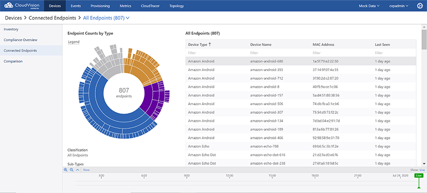Zoom out on the timeline
This screenshot has width=427, height=193.
click(x=72, y=170)
